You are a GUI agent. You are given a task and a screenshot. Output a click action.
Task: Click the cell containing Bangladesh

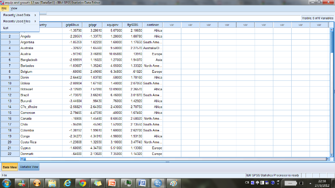click(30, 60)
